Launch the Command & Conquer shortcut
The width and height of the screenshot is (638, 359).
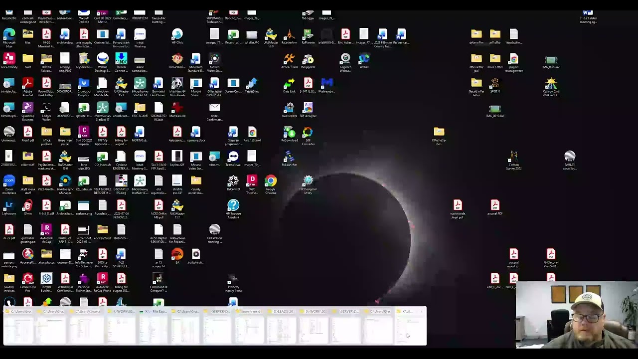coord(159,279)
